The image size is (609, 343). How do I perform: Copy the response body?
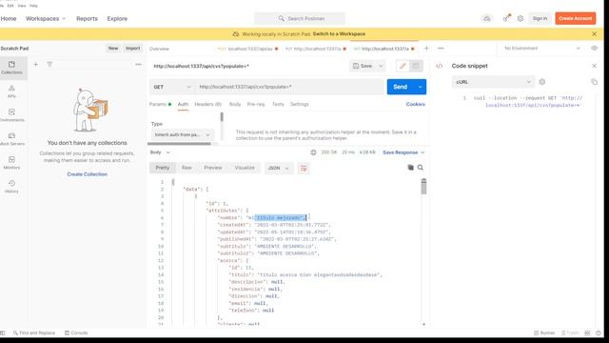[x=410, y=168]
